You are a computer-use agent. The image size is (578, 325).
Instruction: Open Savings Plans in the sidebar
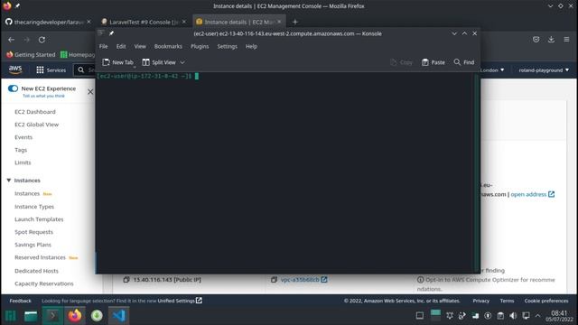[33, 245]
